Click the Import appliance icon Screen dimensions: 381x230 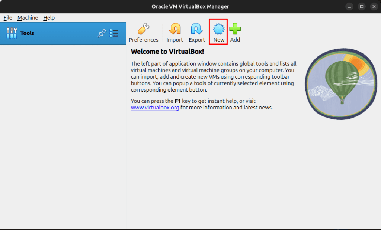point(175,29)
